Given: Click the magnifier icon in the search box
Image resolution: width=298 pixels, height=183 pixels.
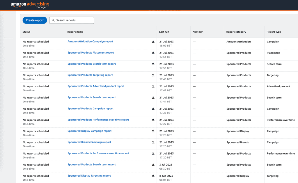Looking at the screenshot, I should [x=53, y=20].
